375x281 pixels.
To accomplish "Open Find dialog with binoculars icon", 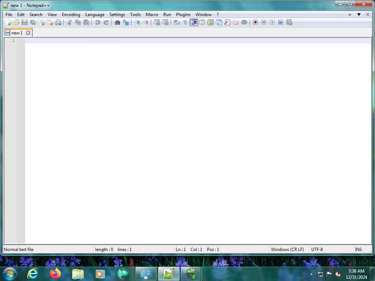I will pos(117,22).
